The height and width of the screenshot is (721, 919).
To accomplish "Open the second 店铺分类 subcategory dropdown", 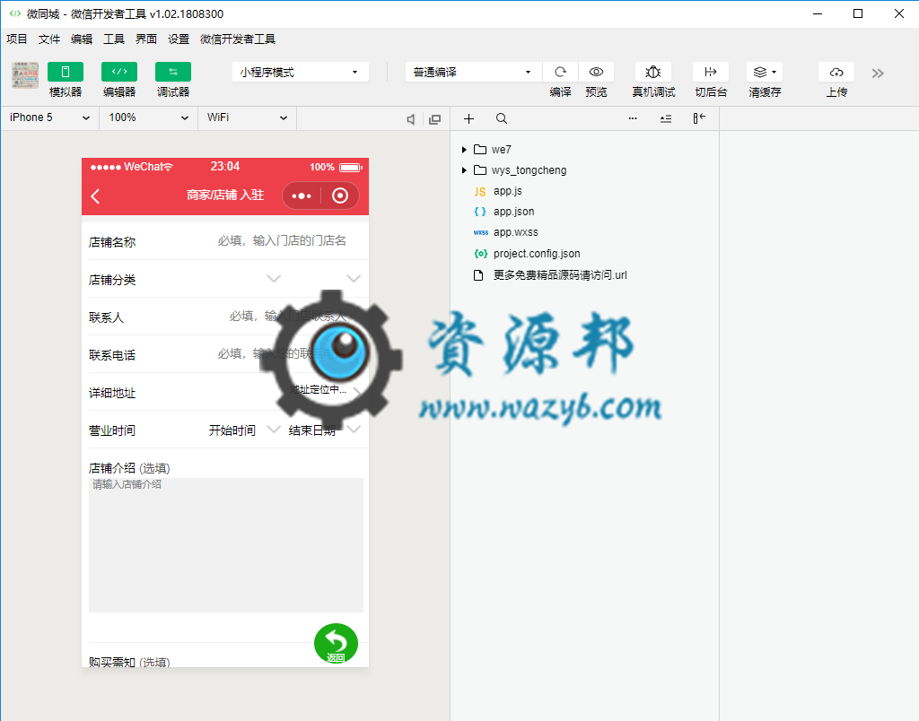I will [354, 278].
